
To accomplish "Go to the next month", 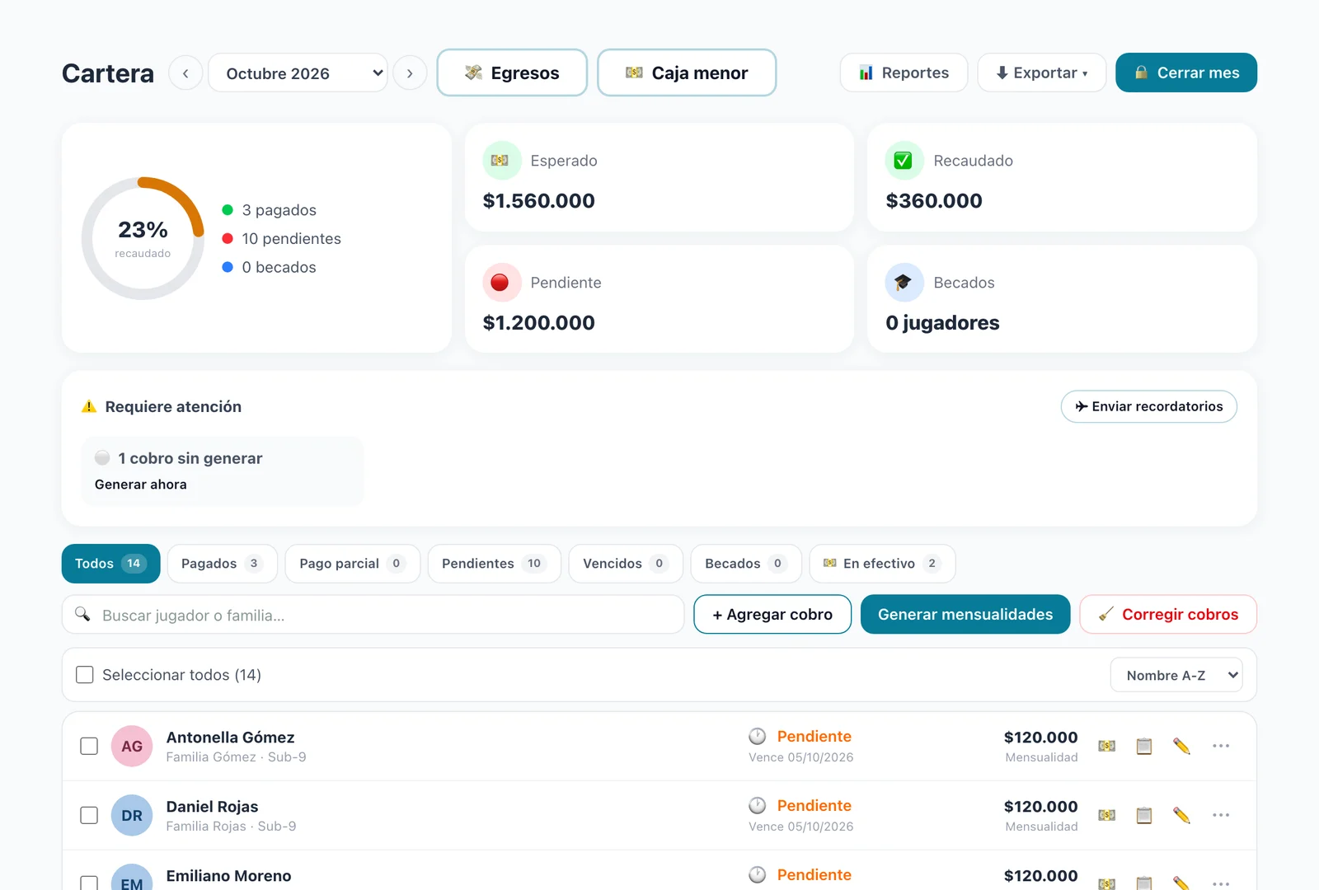I will click(x=410, y=73).
